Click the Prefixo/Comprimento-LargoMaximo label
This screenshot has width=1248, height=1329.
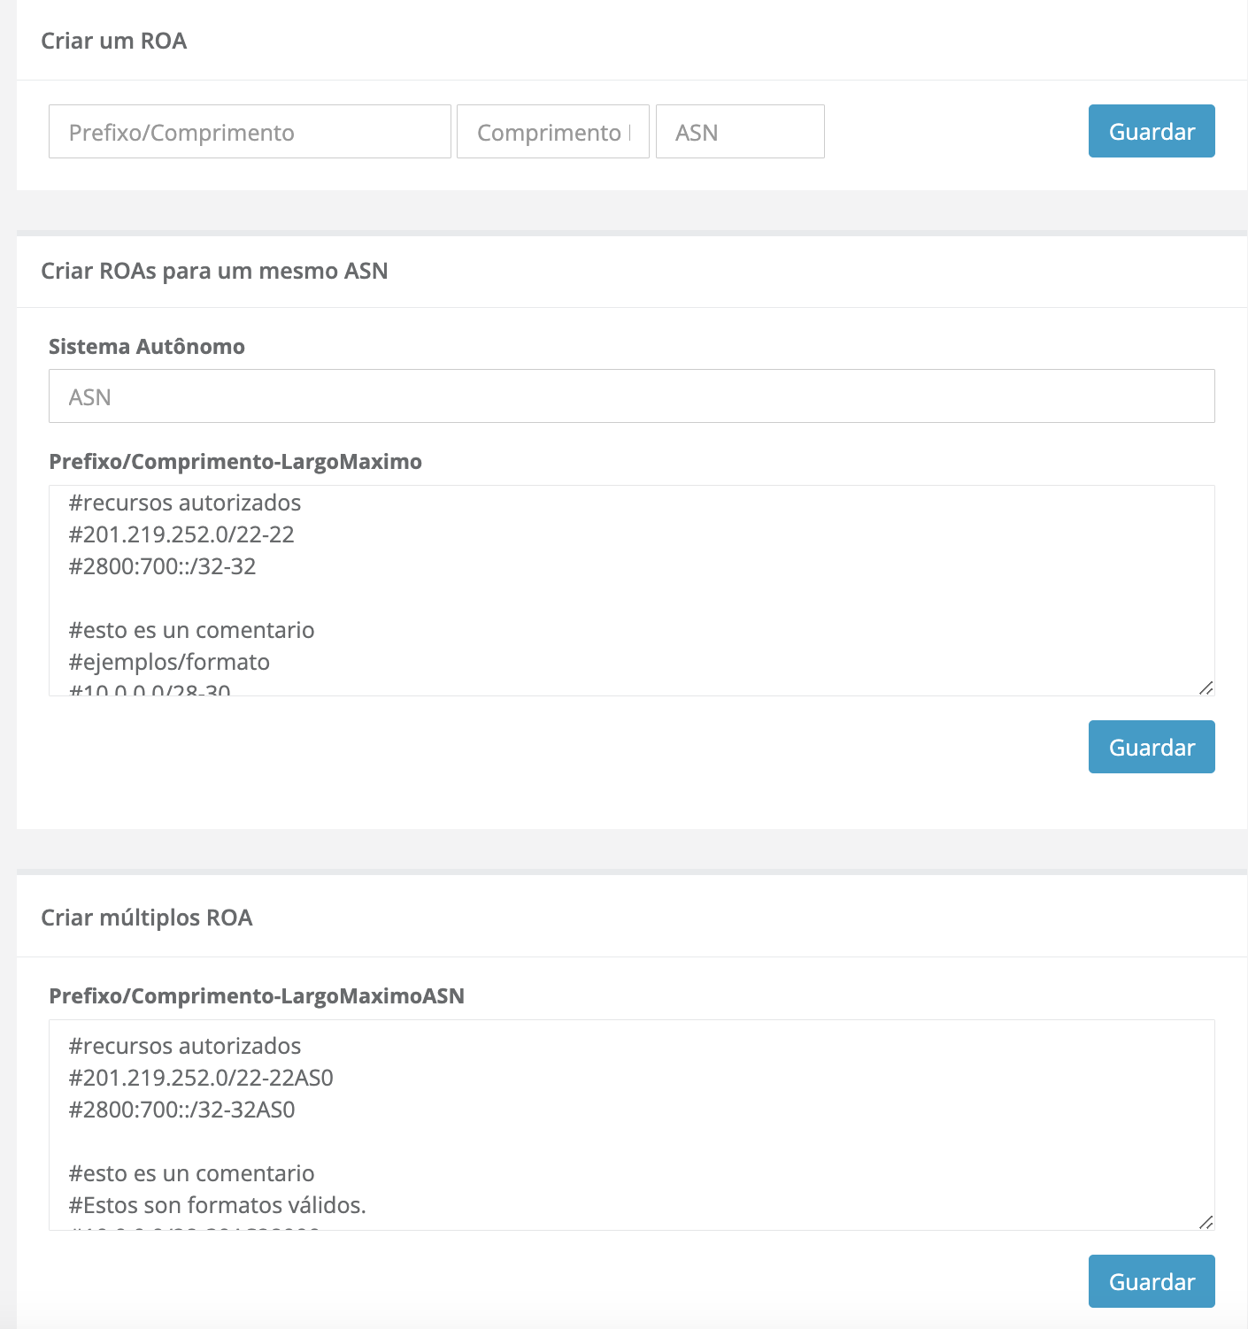235,462
